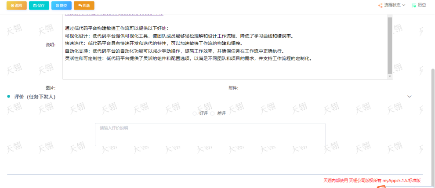This screenshot has height=188, width=435.
Task: Click the floppy disk icon on 保存
Action: tap(34, 6)
